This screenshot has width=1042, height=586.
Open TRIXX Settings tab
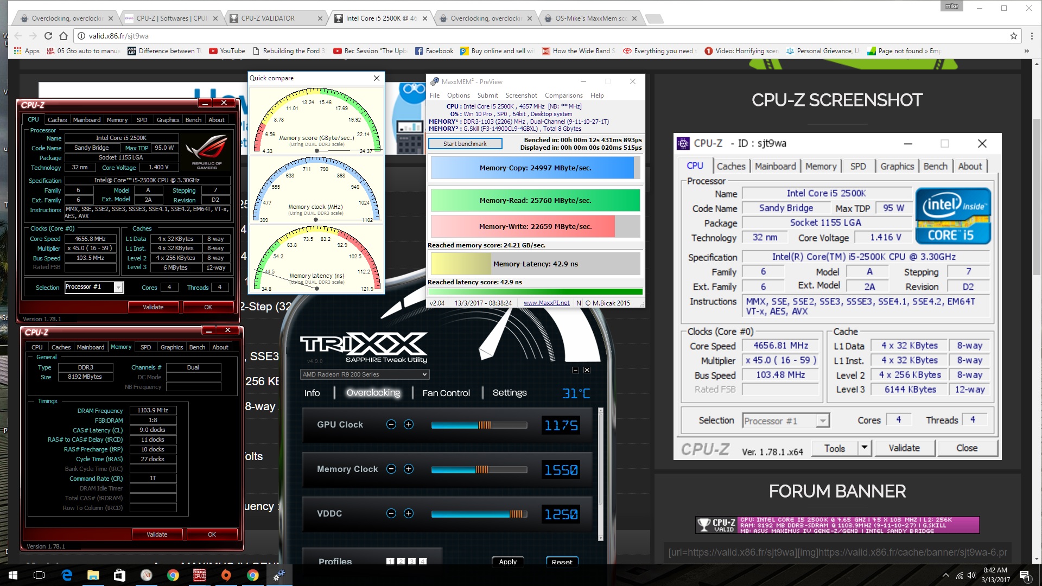coord(510,393)
